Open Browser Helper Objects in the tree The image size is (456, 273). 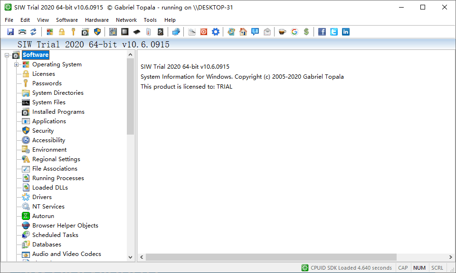pos(65,226)
